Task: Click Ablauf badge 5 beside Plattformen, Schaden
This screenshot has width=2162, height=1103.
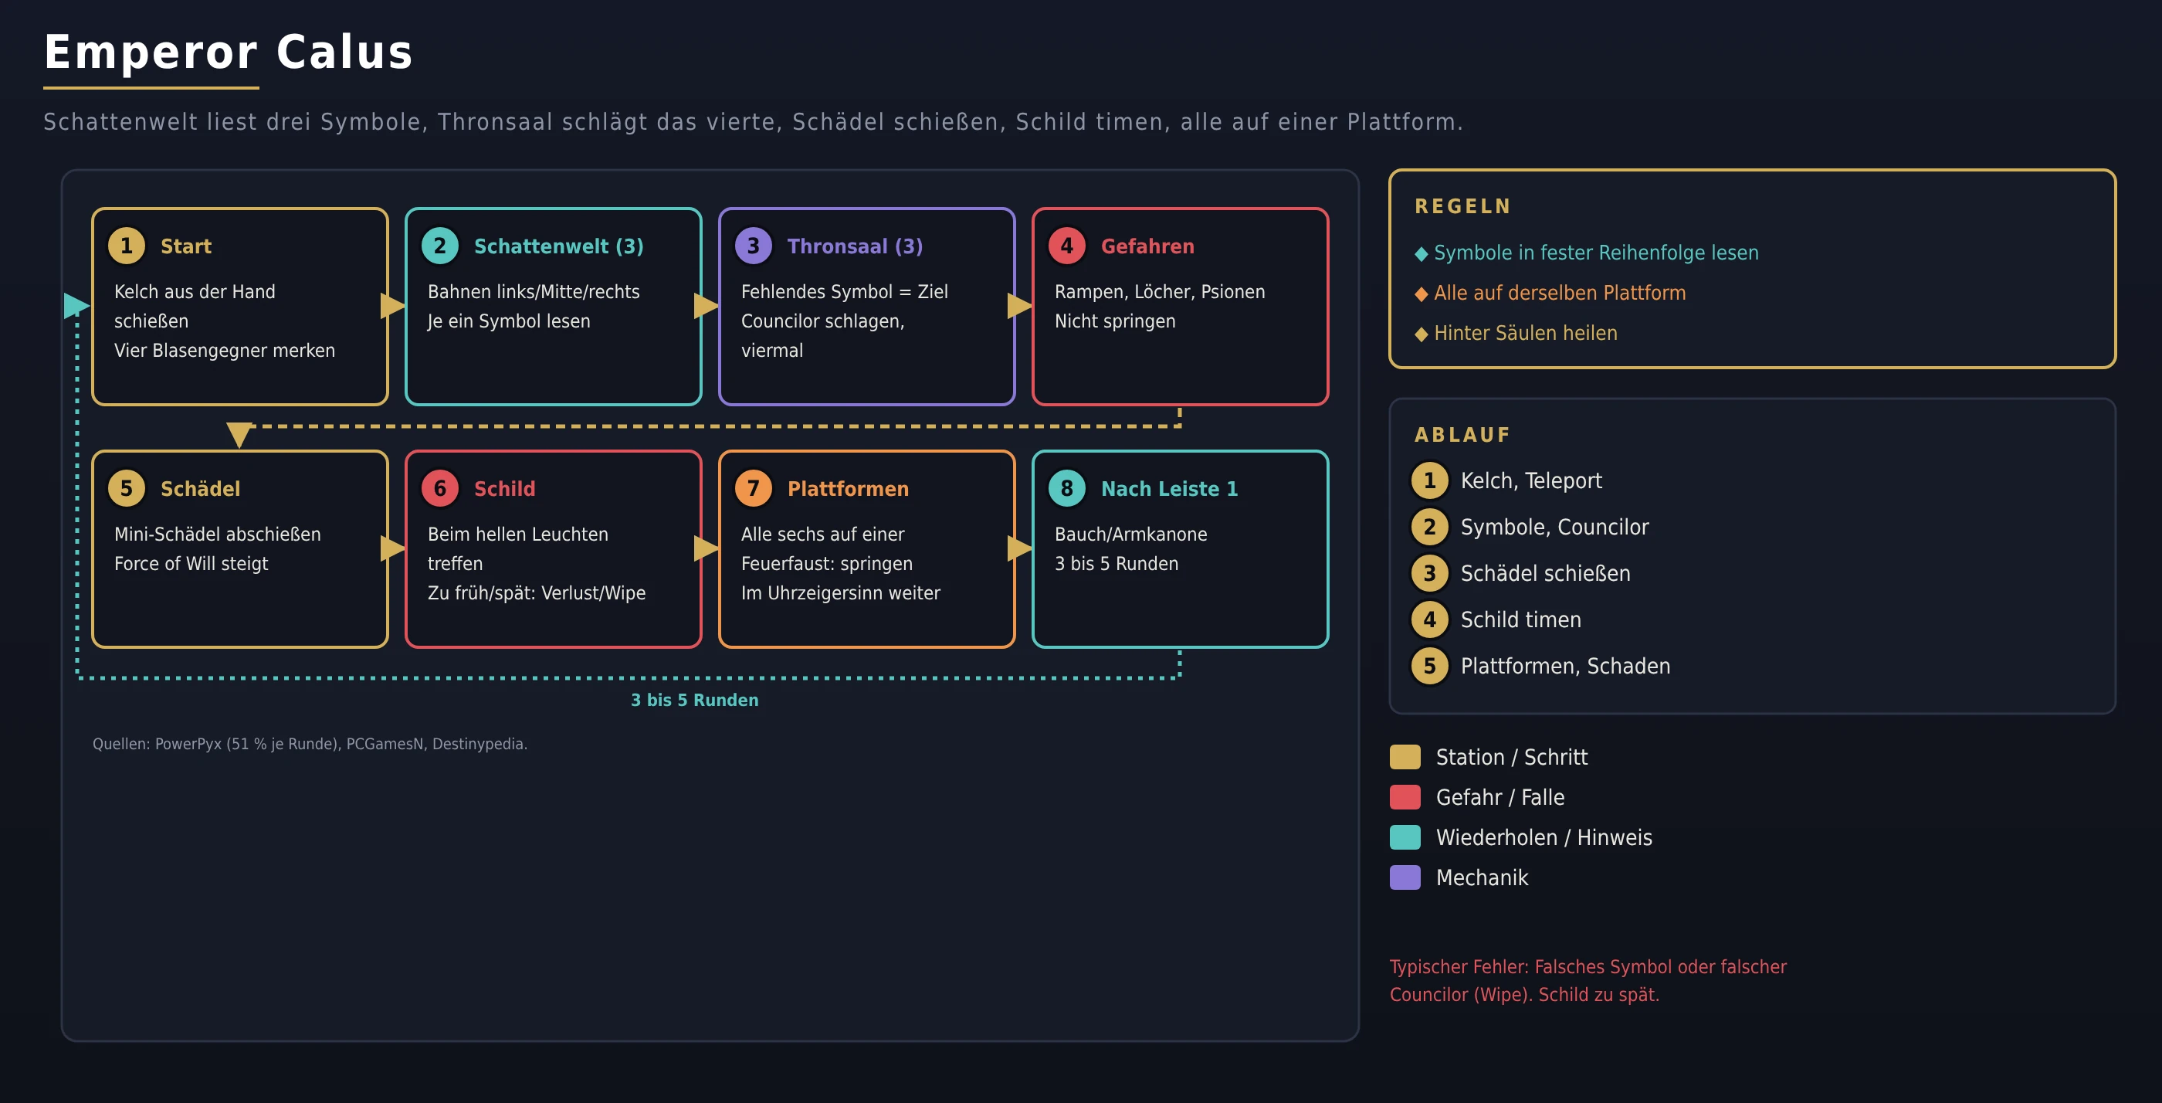Action: 1429,666
